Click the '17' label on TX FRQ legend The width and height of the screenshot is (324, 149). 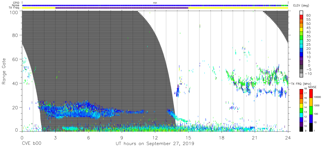click(x=306, y=93)
